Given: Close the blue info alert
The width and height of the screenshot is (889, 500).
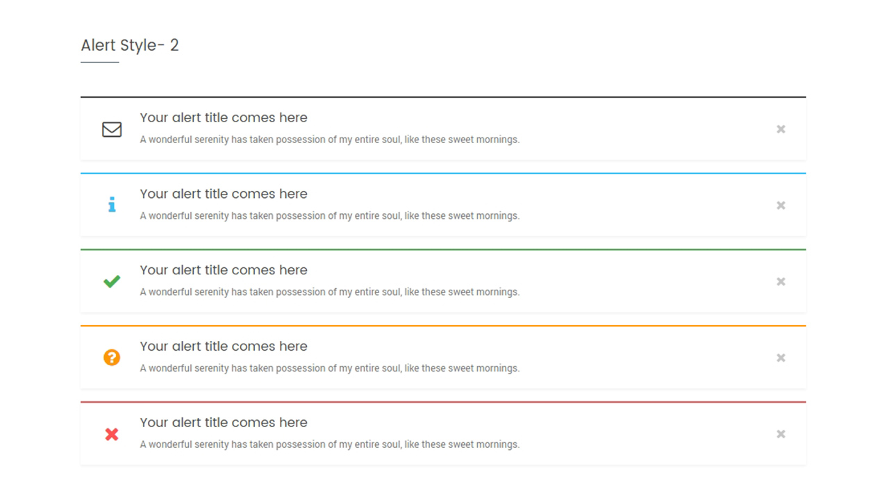Looking at the screenshot, I should 781,206.
